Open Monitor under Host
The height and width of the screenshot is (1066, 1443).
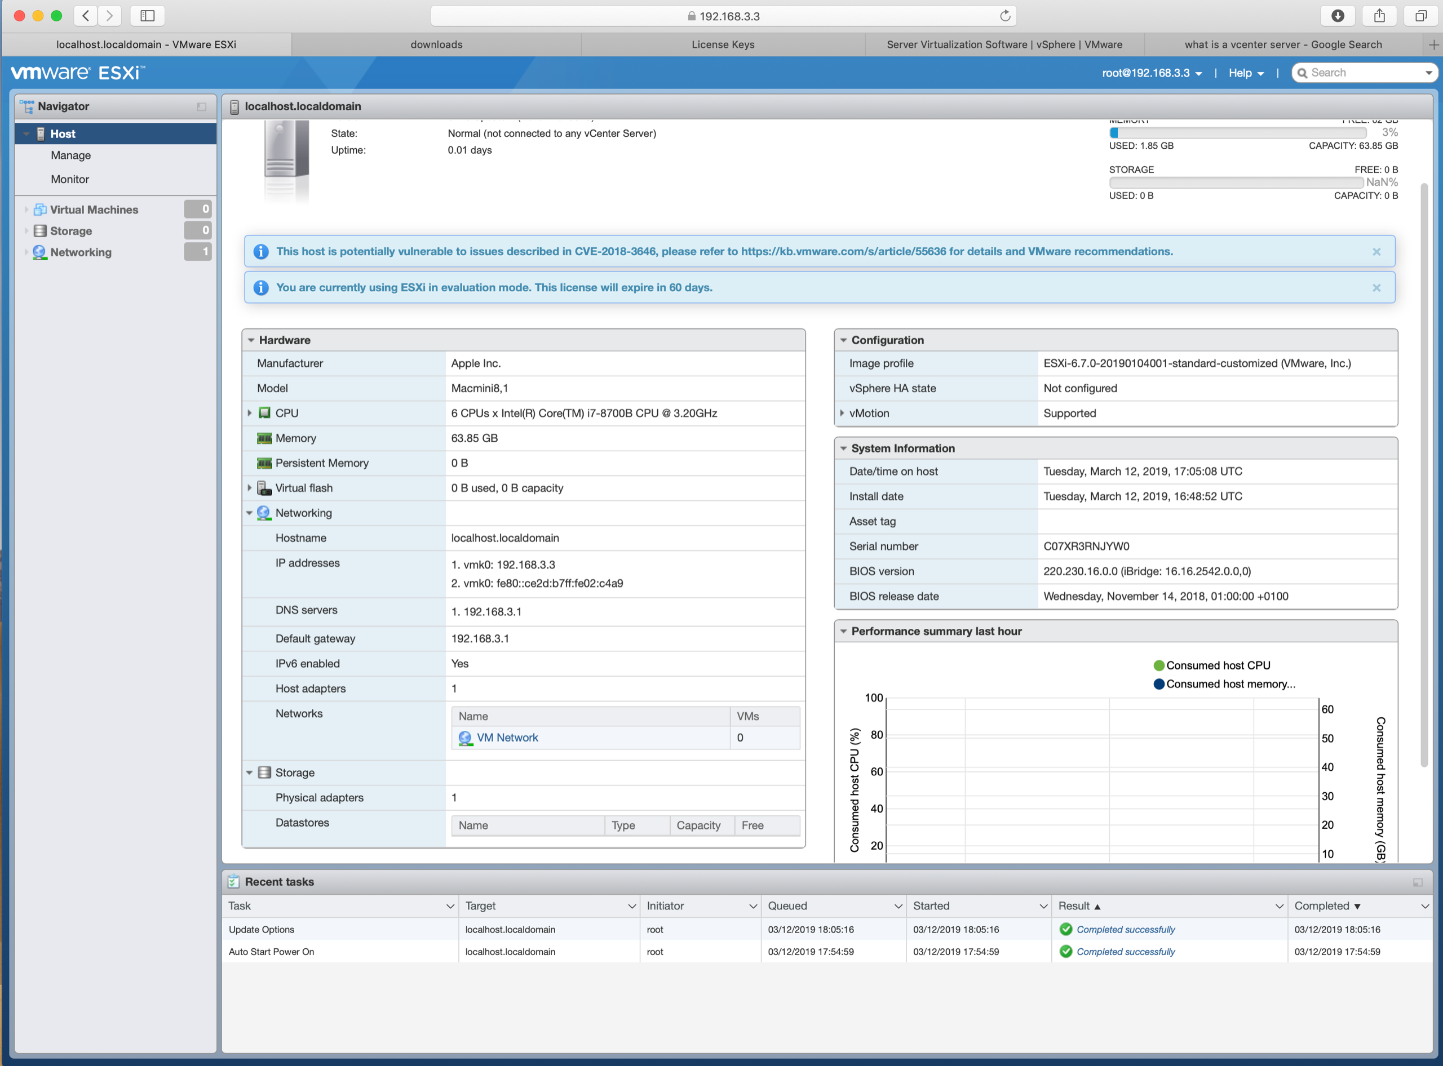(70, 179)
